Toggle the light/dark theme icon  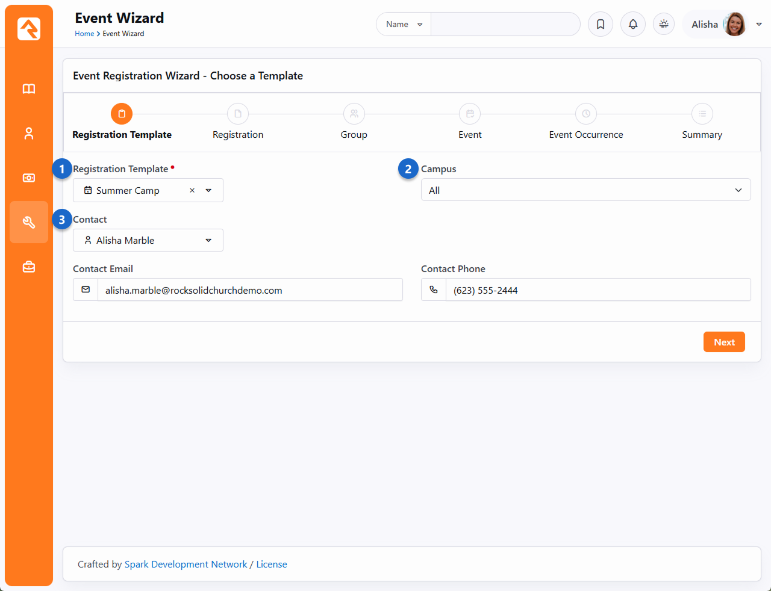(x=664, y=25)
